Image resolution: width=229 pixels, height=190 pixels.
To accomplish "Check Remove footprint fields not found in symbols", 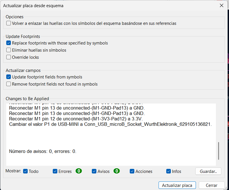I will (x=9, y=84).
